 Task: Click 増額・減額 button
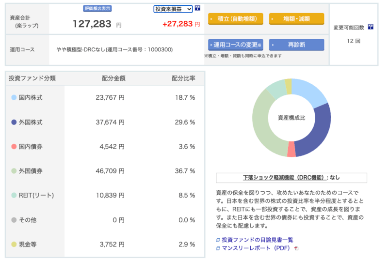point(296,19)
